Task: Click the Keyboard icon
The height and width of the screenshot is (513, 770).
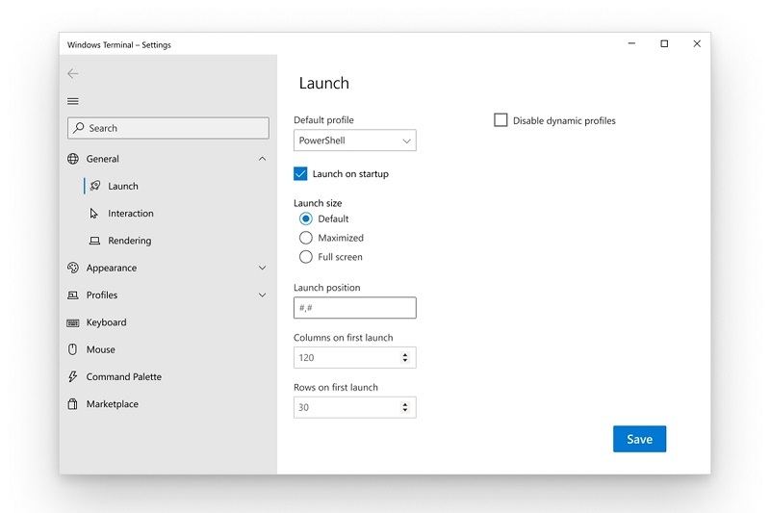Action: (73, 322)
